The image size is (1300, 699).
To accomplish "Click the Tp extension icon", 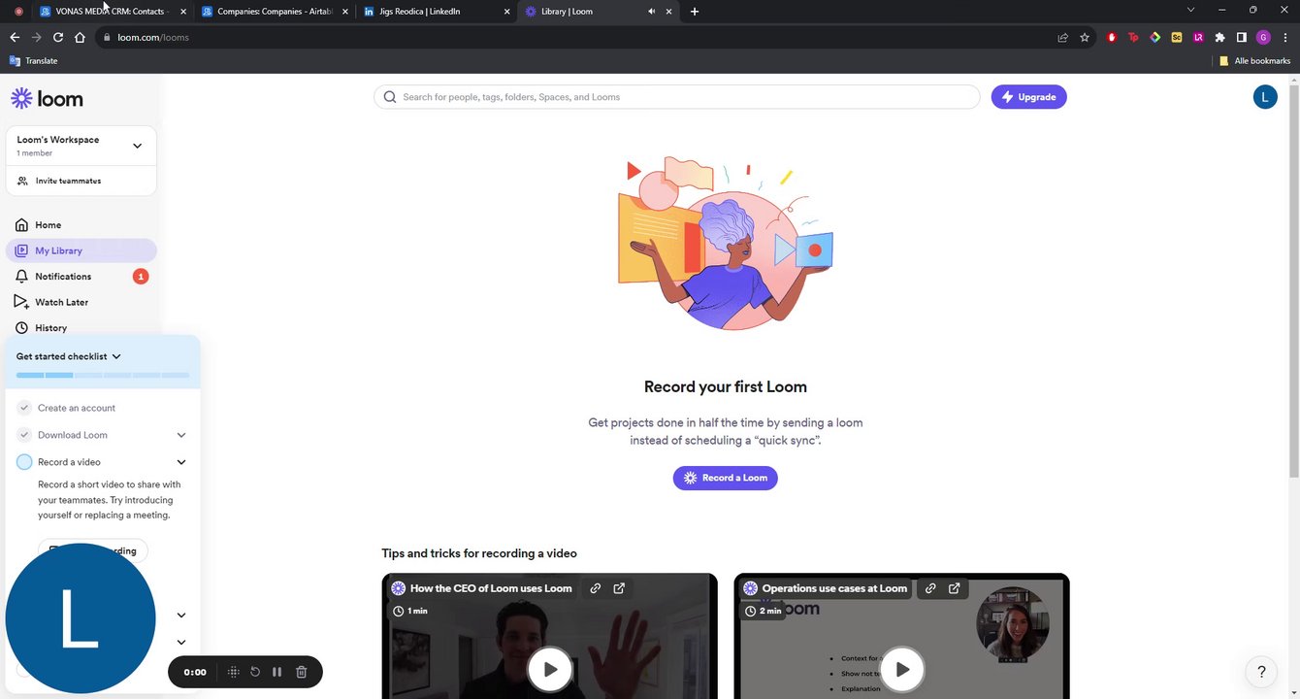I will pyautogui.click(x=1133, y=37).
